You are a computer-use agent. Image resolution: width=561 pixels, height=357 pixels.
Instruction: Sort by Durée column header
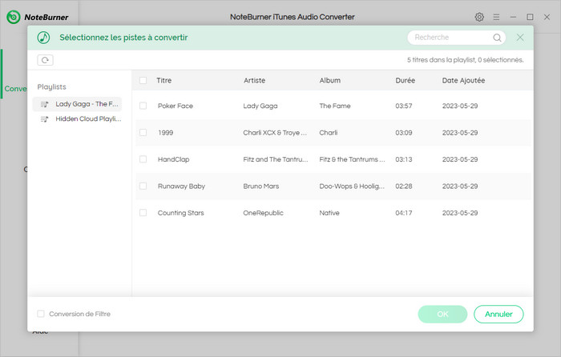pos(405,80)
